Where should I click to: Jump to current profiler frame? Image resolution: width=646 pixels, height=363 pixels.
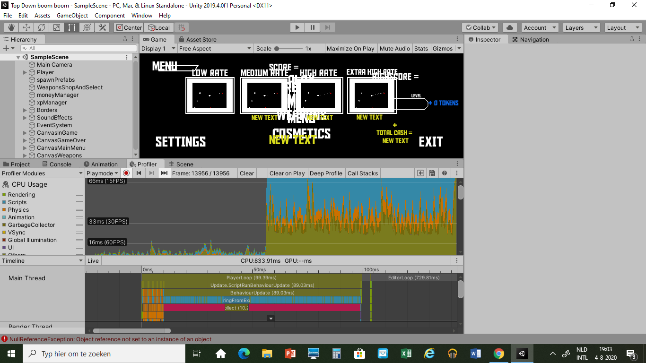click(164, 173)
